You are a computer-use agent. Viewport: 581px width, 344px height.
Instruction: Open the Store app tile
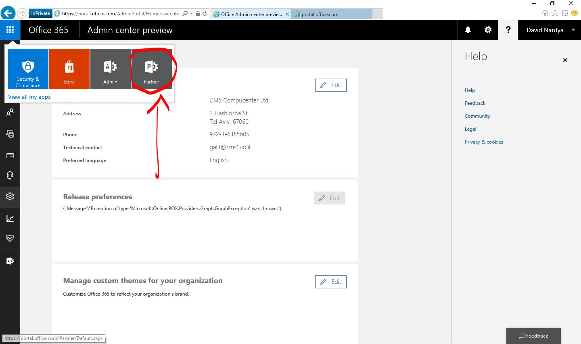69,69
